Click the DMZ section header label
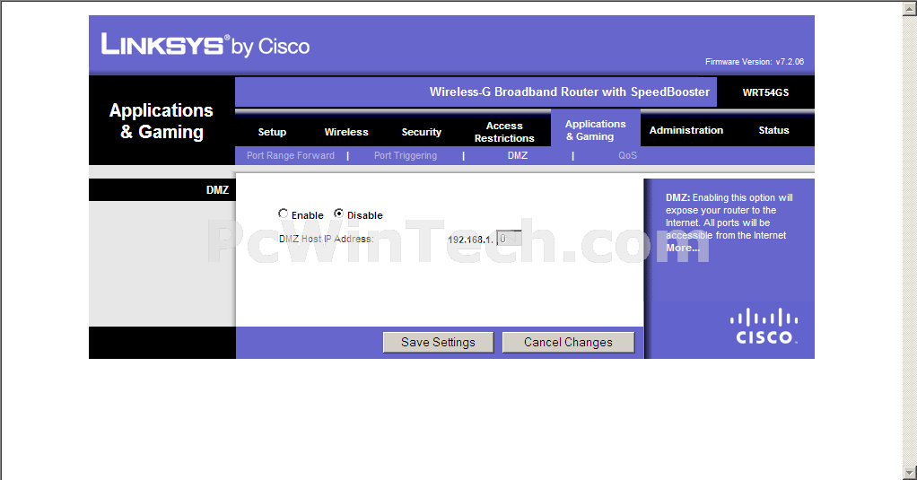The width and height of the screenshot is (917, 480). pyautogui.click(x=217, y=189)
